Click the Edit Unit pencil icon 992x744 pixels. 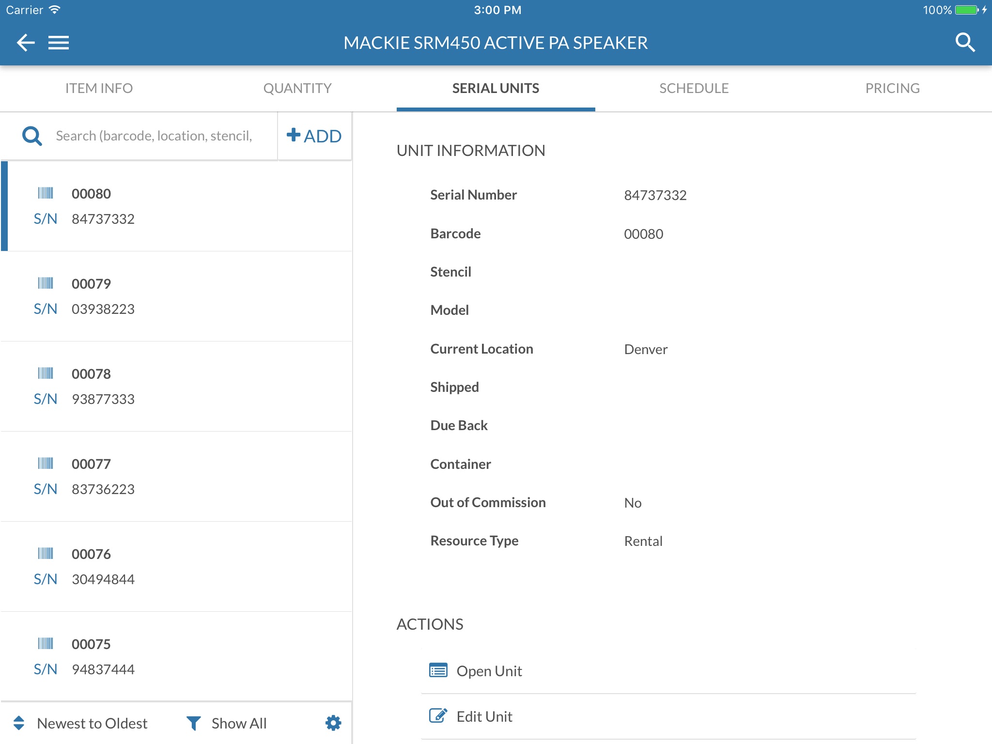click(x=438, y=716)
